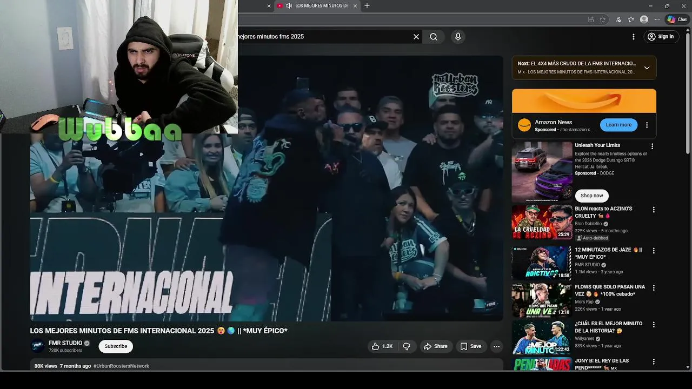Click Mors Rap channel name
692x389 pixels.
tap(584, 302)
